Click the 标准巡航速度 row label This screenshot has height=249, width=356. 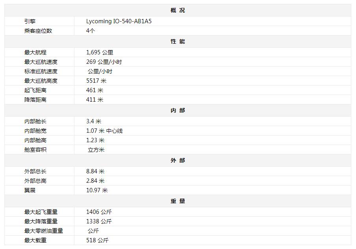pyautogui.click(x=41, y=71)
